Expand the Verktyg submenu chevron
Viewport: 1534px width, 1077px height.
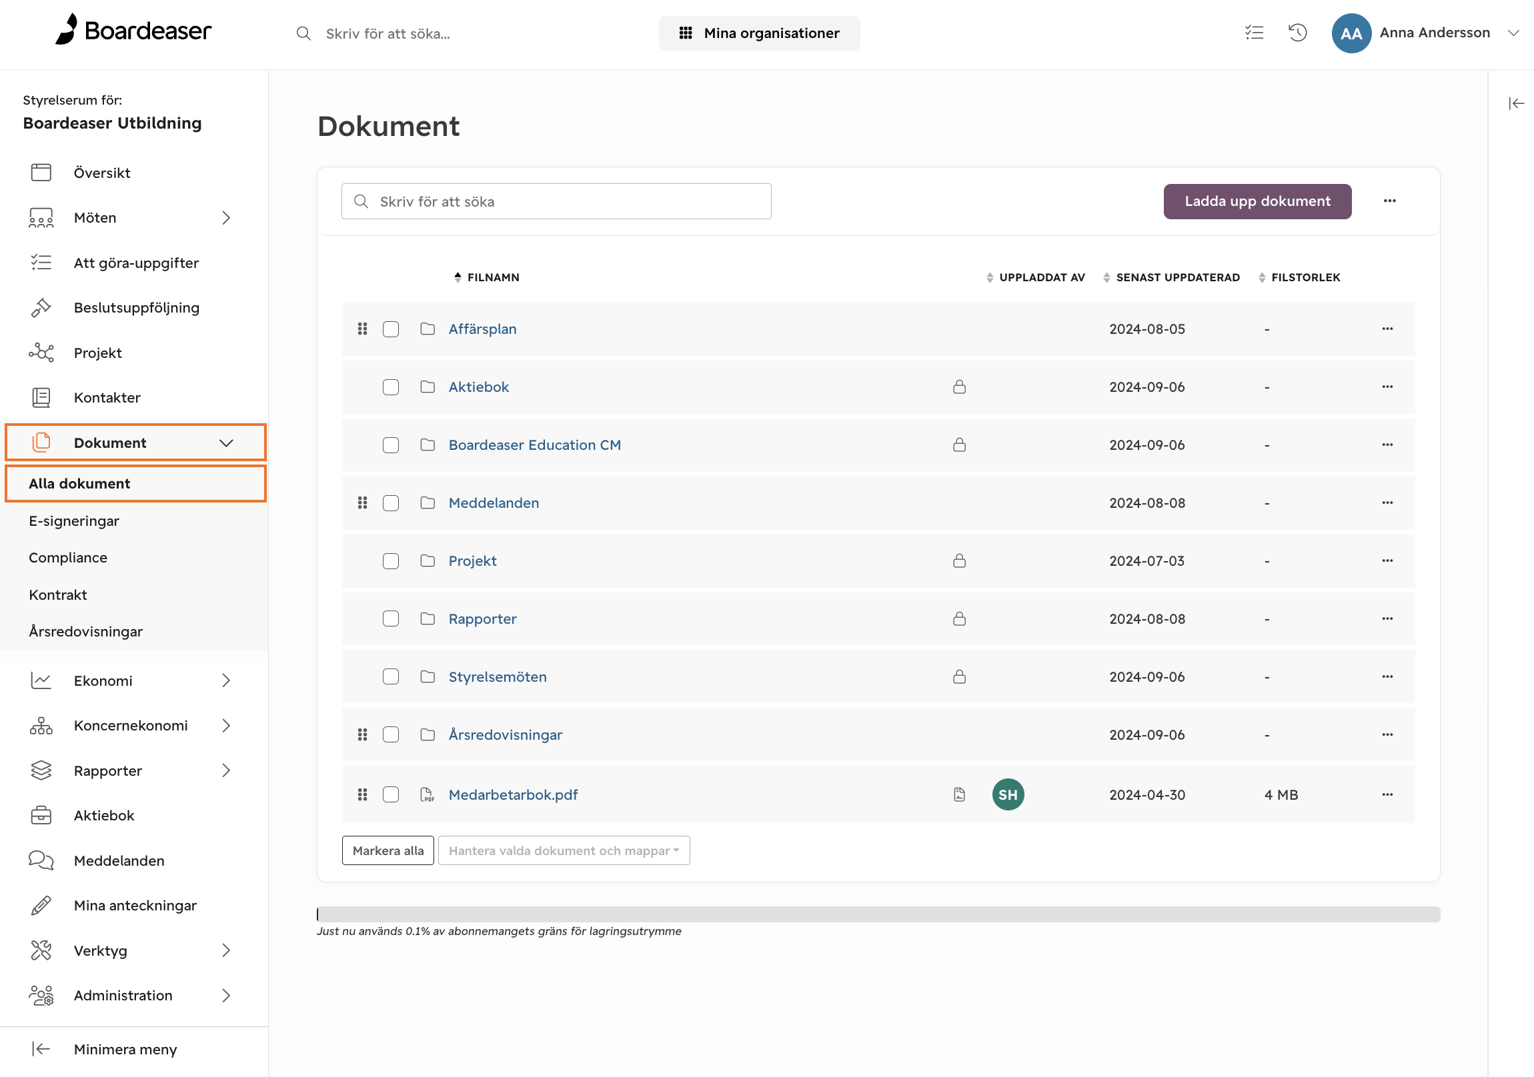[226, 950]
